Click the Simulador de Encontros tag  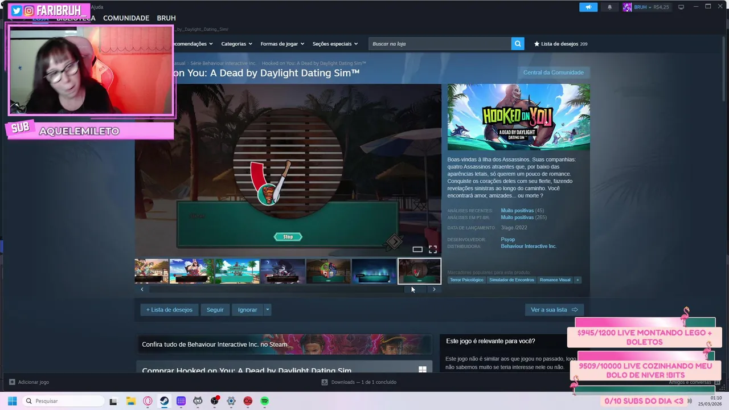(x=511, y=280)
